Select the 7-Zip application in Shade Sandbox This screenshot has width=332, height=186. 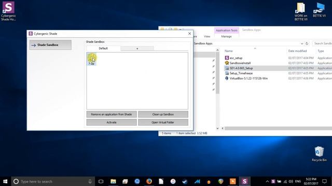[92, 59]
